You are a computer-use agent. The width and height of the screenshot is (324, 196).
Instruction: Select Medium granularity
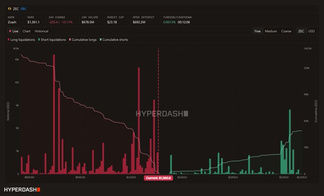pos(271,31)
